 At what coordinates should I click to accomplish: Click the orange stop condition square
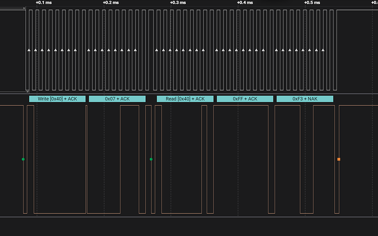[339, 159]
